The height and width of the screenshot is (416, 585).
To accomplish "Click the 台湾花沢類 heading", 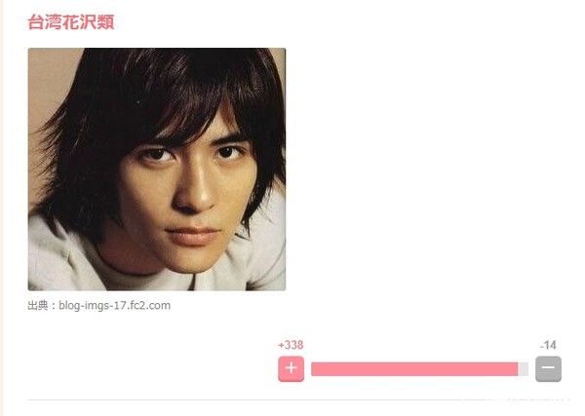I will tap(71, 22).
